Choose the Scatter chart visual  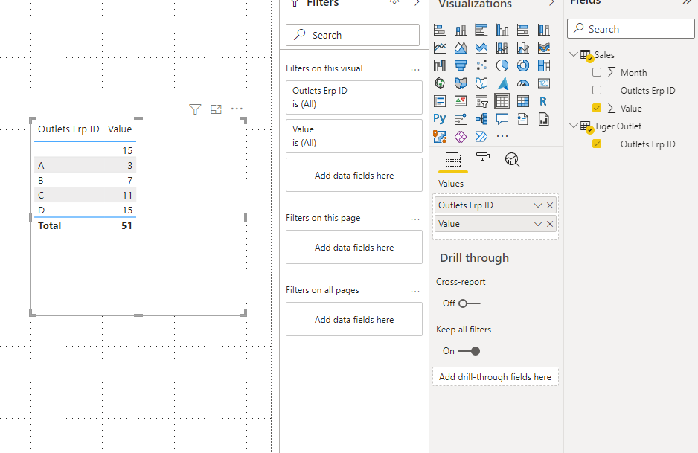(x=481, y=65)
